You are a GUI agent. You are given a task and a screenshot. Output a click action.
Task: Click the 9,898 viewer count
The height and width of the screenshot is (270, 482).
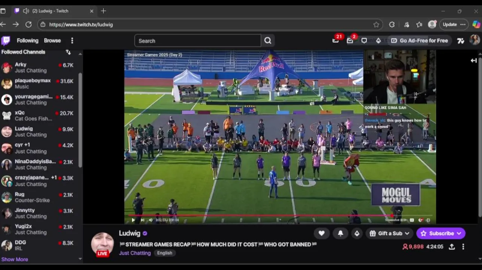pos(413,247)
